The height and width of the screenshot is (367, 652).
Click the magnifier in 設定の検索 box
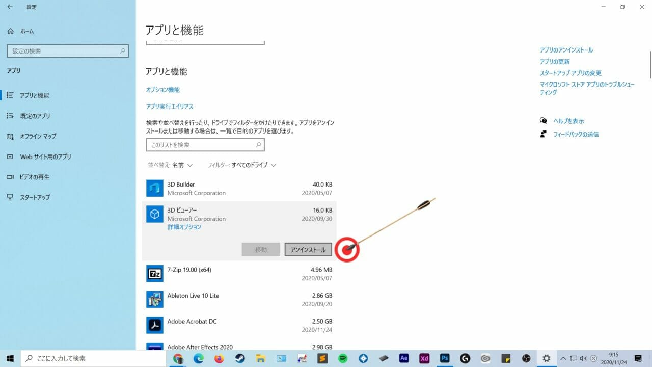pos(122,51)
